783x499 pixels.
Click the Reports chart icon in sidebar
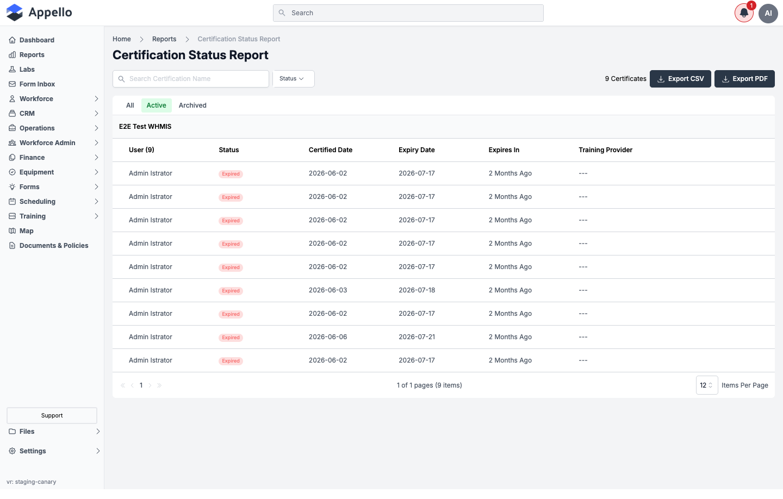(x=12, y=55)
